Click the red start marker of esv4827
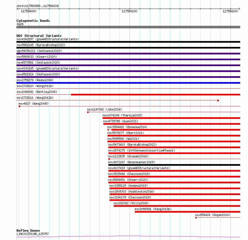Screen dimensions: 248x240 [19, 106]
